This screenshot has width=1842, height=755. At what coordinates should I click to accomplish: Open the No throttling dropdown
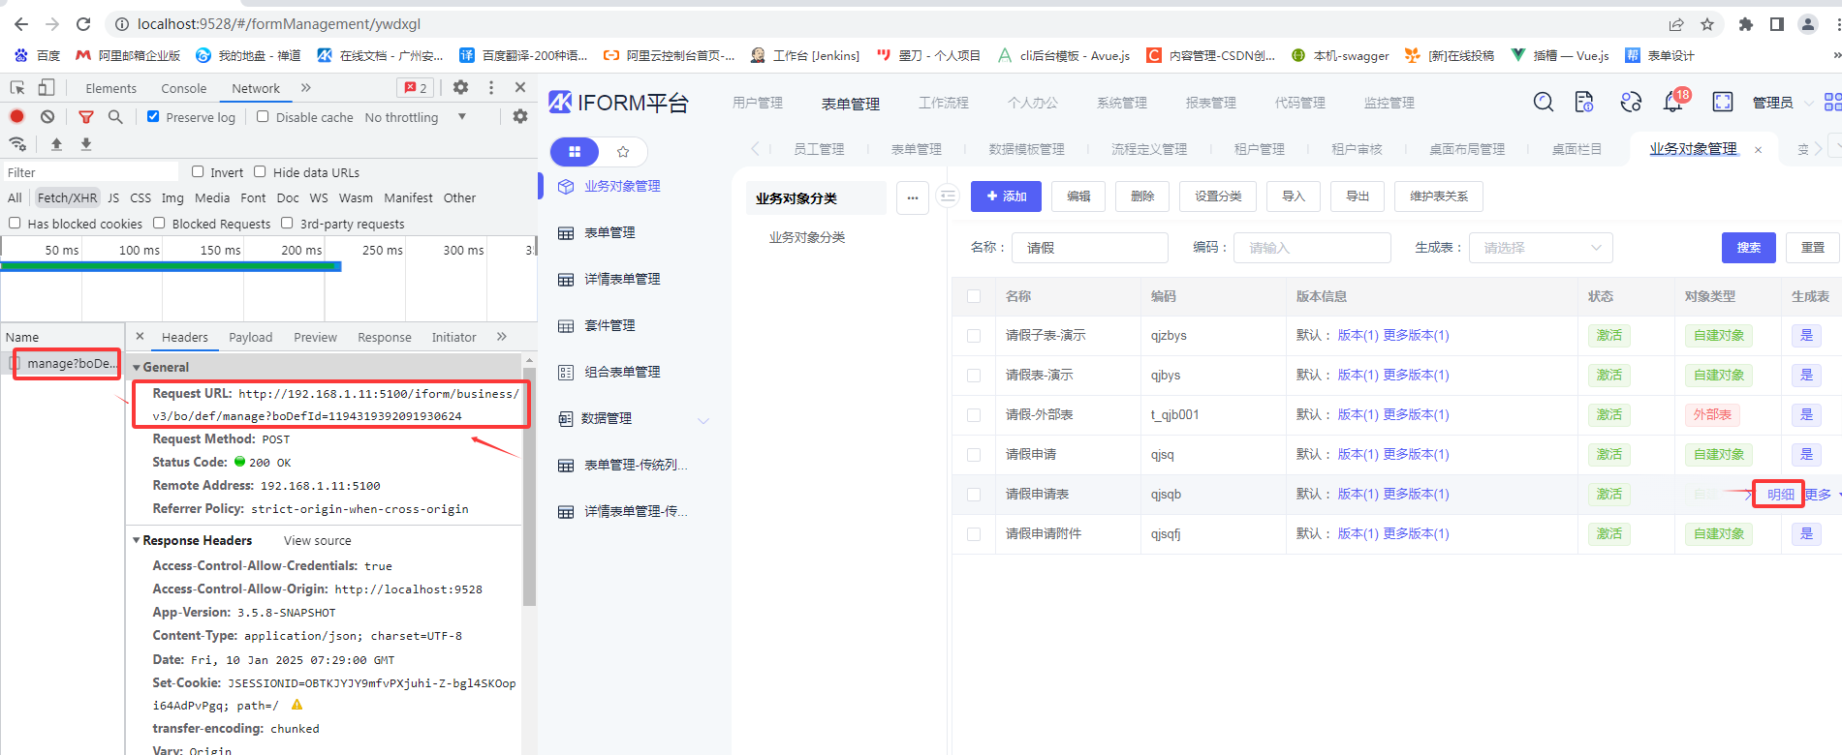click(416, 117)
